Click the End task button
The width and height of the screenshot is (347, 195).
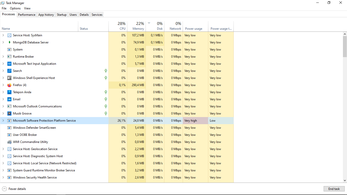(334, 189)
